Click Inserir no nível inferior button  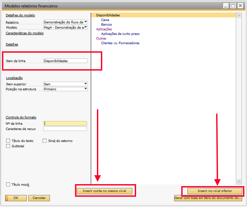[214, 191]
